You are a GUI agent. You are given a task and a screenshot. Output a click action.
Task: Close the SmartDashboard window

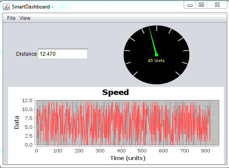coord(217,5)
